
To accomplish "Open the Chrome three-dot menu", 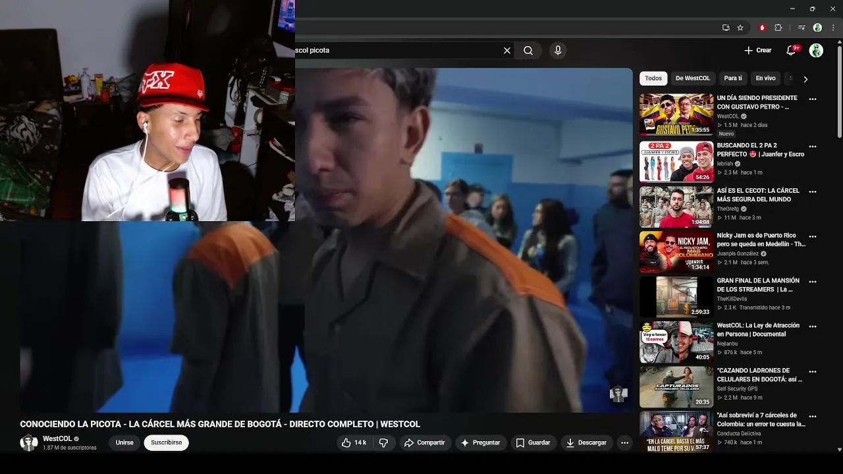I will click(833, 28).
